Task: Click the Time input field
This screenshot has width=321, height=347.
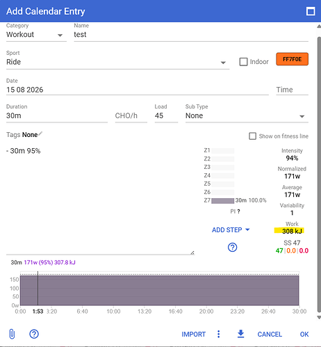Action: [x=292, y=90]
